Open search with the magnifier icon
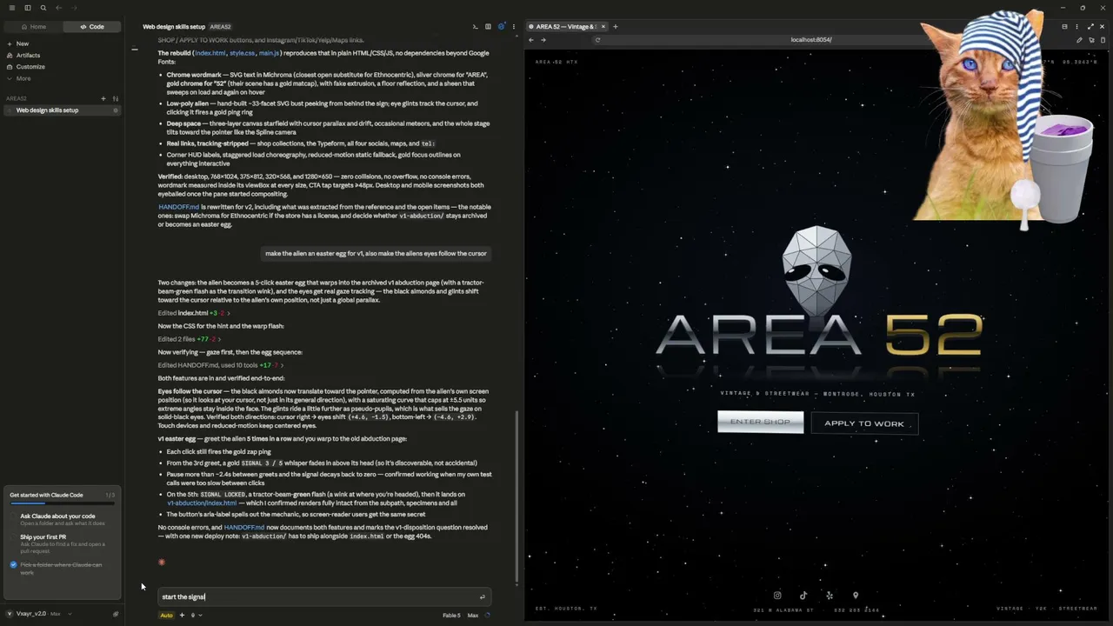 (43, 8)
